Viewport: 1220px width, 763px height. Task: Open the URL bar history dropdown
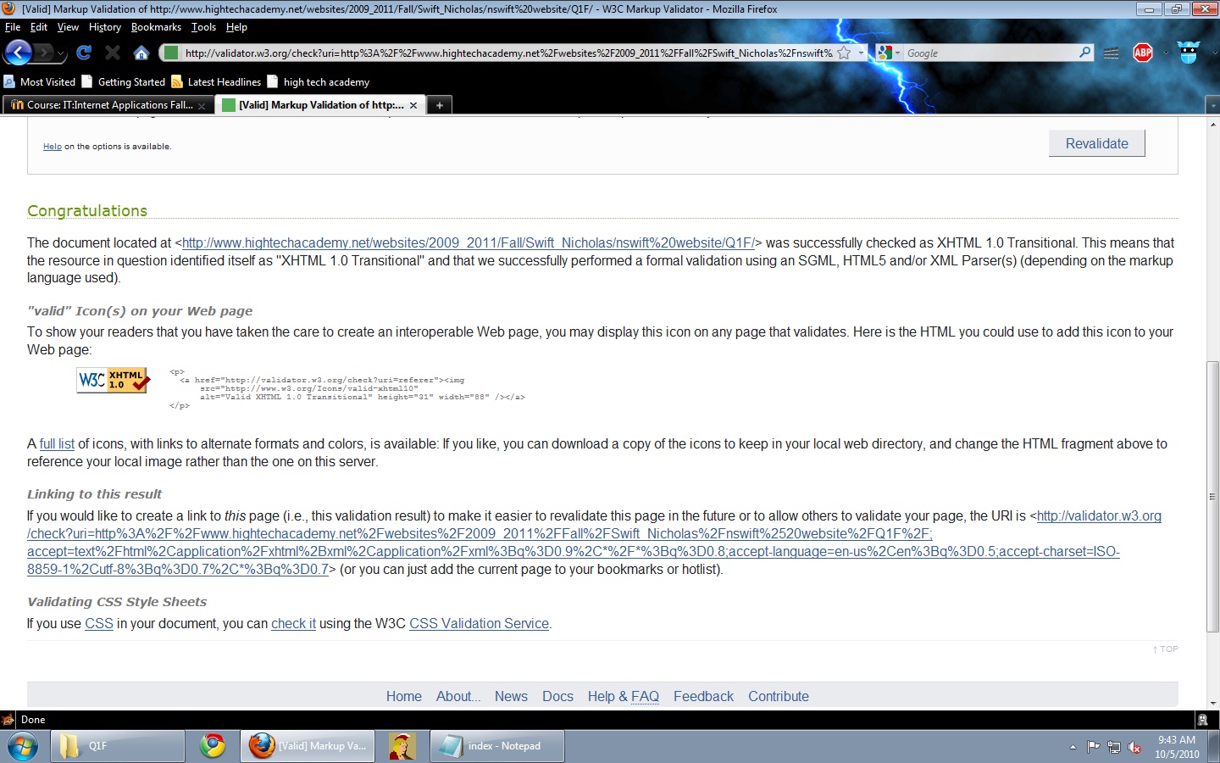click(x=861, y=53)
